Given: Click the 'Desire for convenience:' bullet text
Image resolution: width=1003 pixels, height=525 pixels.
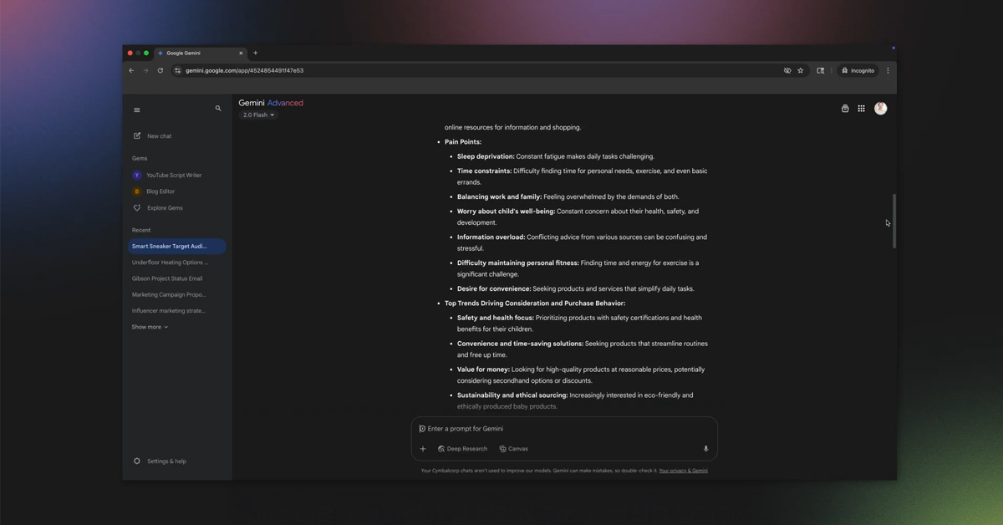Looking at the screenshot, I should tap(494, 289).
